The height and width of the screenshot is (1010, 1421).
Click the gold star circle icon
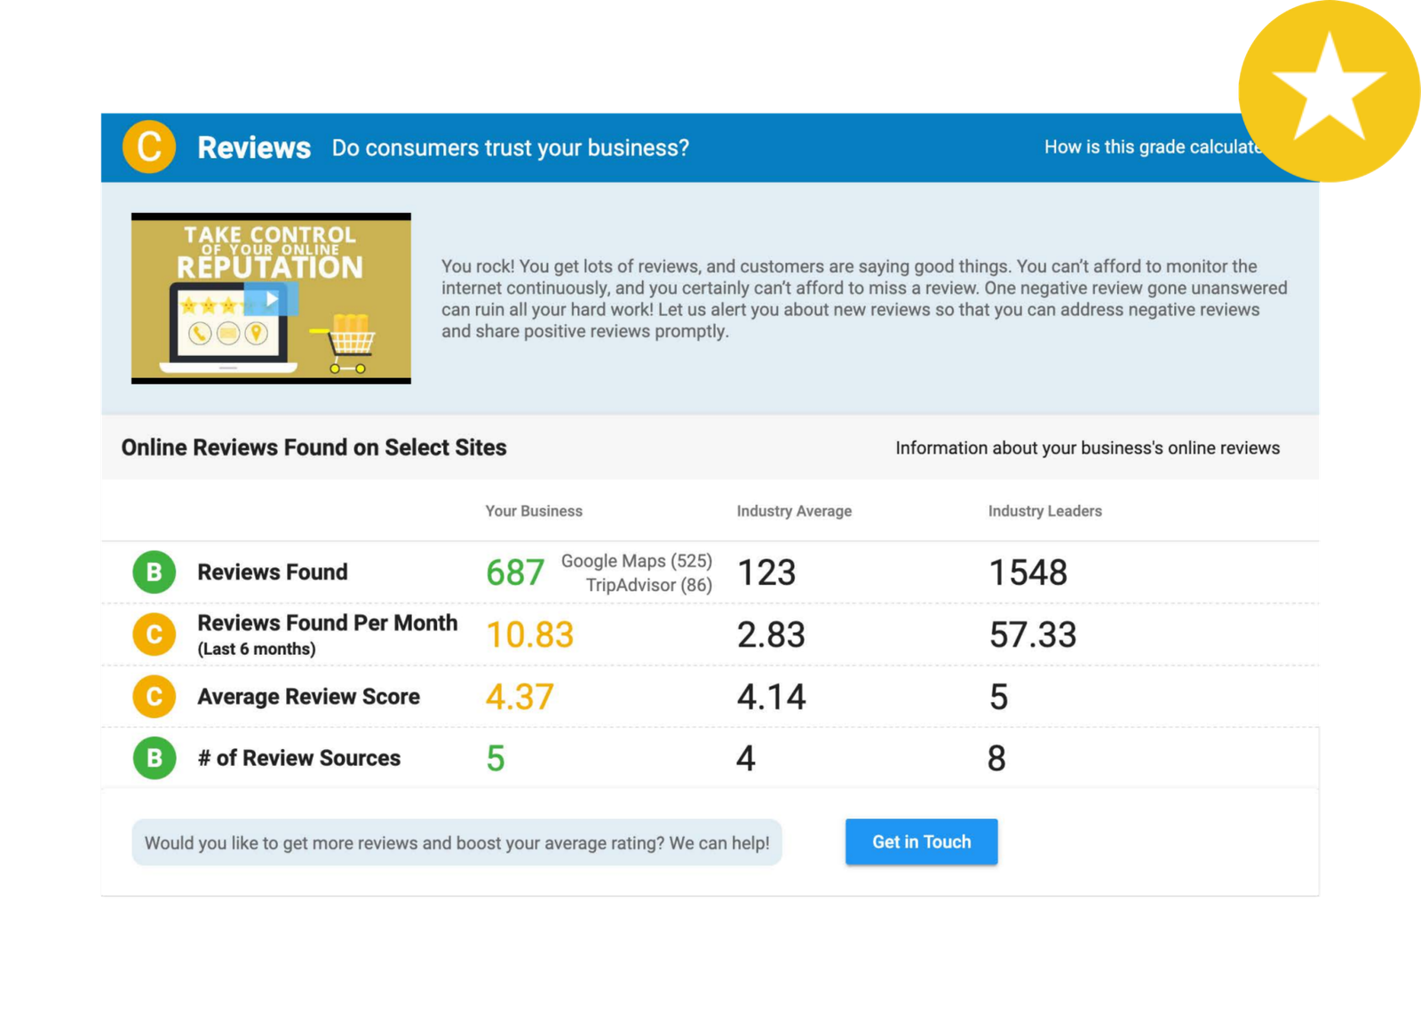pyautogui.click(x=1330, y=91)
